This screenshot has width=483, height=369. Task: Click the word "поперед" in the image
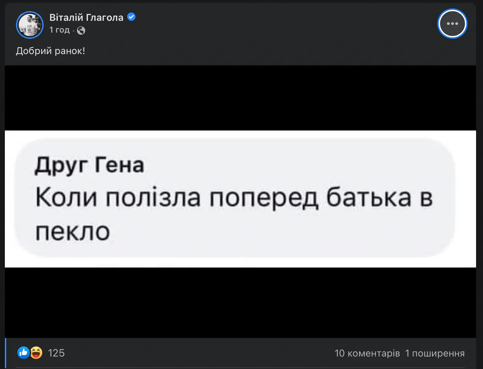click(x=264, y=198)
